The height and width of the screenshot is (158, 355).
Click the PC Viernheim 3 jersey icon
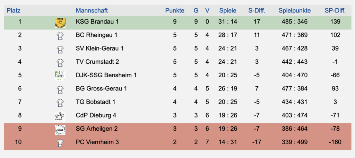(60, 142)
